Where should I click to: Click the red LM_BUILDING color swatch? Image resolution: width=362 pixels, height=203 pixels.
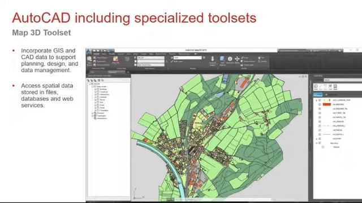pyautogui.click(x=327, y=104)
